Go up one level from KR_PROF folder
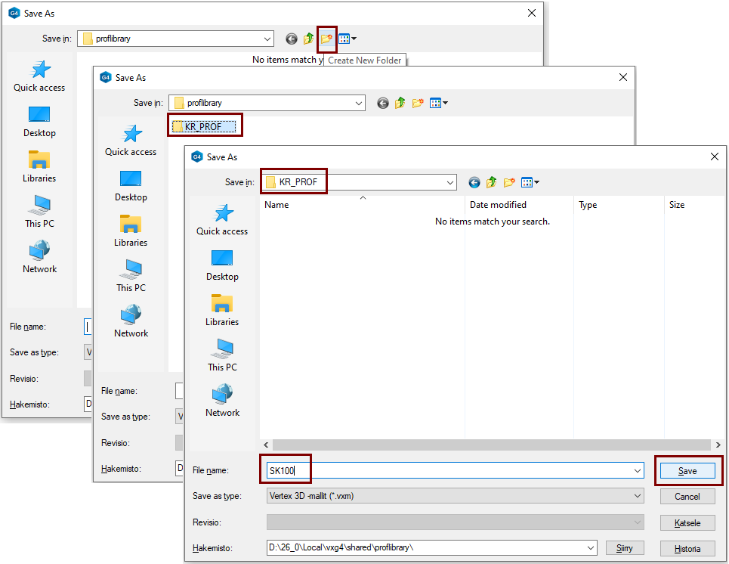729x564 pixels. (x=492, y=182)
